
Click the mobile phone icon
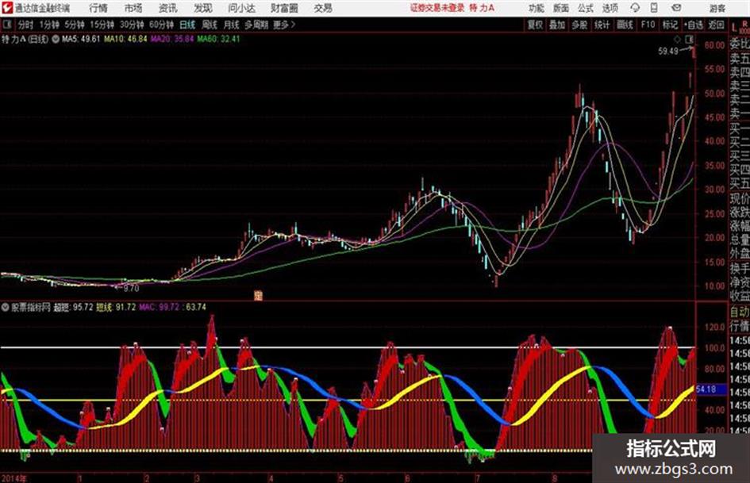654,8
